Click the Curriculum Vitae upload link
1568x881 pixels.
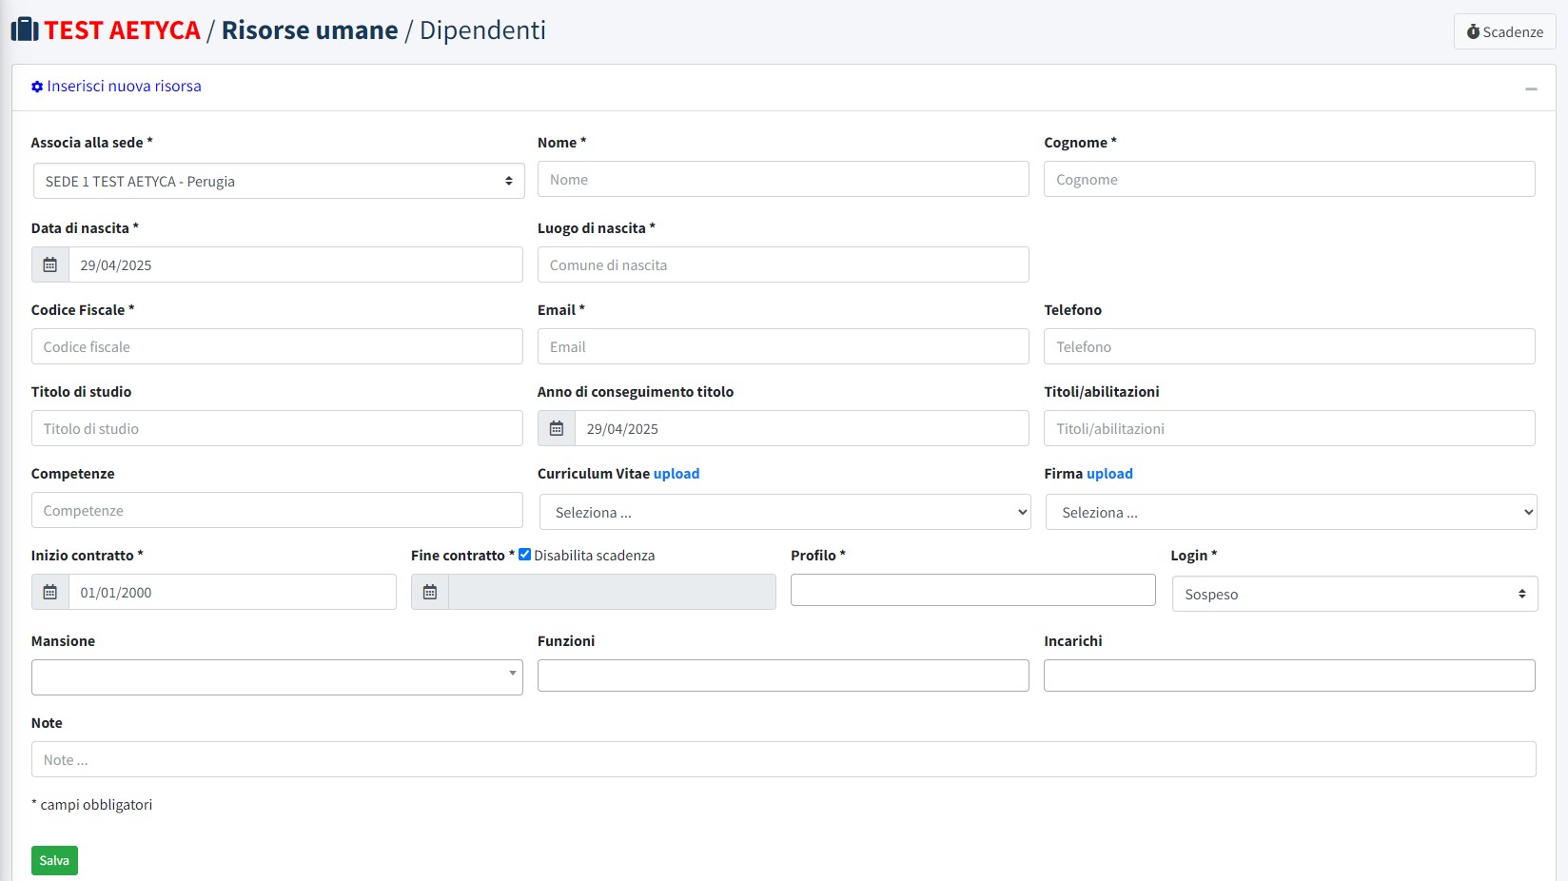(x=676, y=474)
